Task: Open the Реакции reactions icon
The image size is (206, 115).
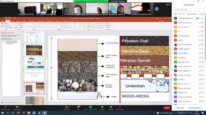Action: click(111, 107)
